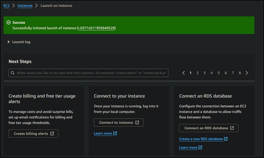Select page 6 in pagination
The width and height of the screenshot is (264, 158).
click(225, 73)
